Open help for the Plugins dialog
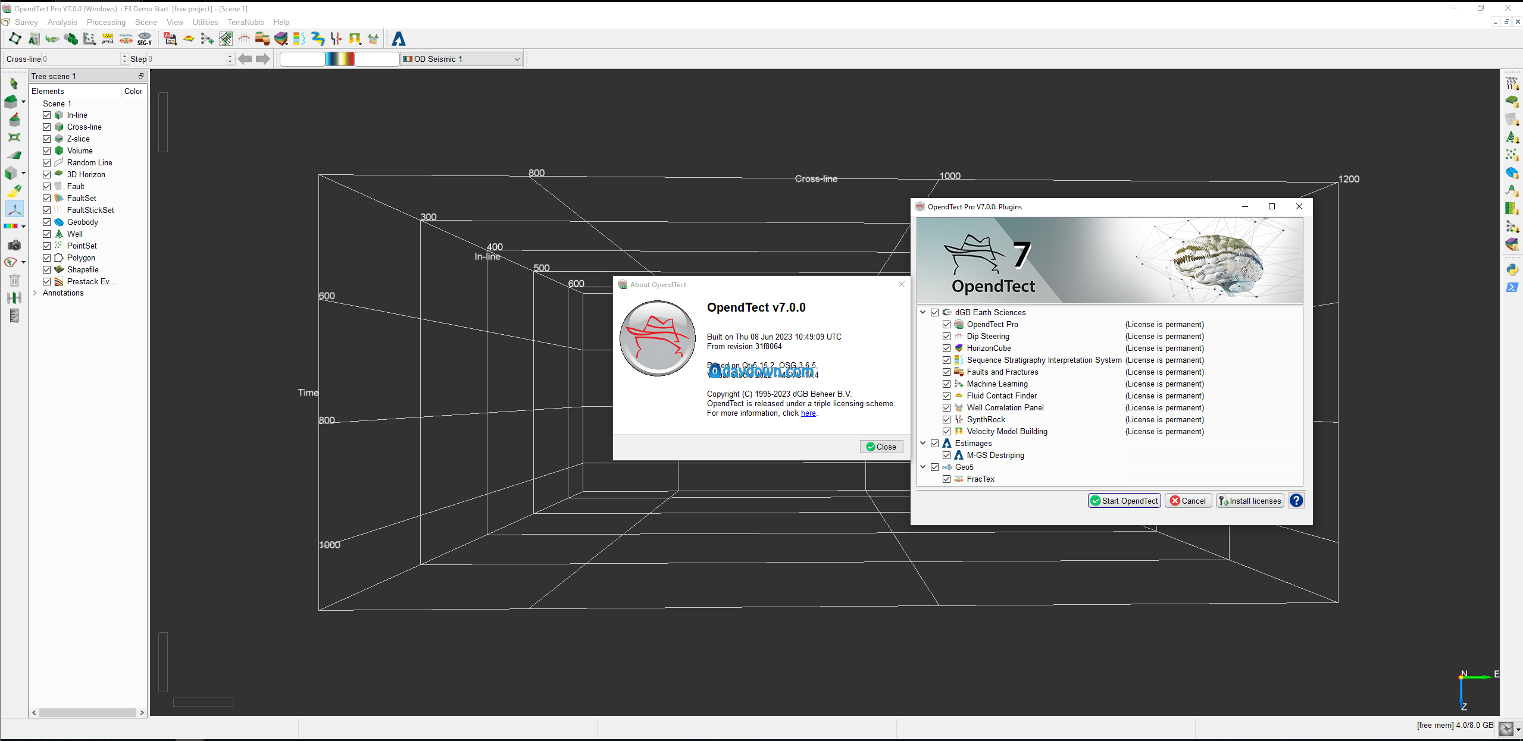1523x741 pixels. click(x=1296, y=501)
